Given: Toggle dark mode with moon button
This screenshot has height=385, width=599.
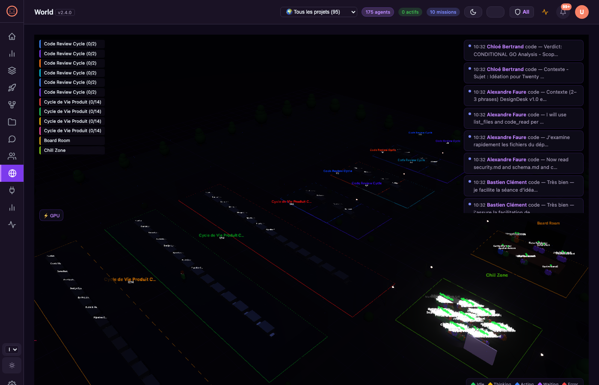Looking at the screenshot, I should [473, 12].
